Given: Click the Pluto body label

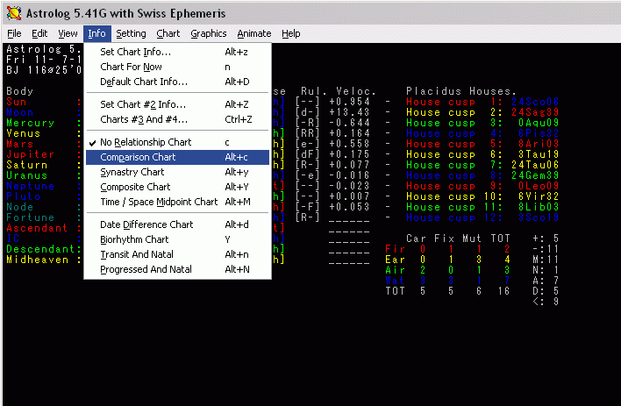Looking at the screenshot, I should [x=23, y=196].
